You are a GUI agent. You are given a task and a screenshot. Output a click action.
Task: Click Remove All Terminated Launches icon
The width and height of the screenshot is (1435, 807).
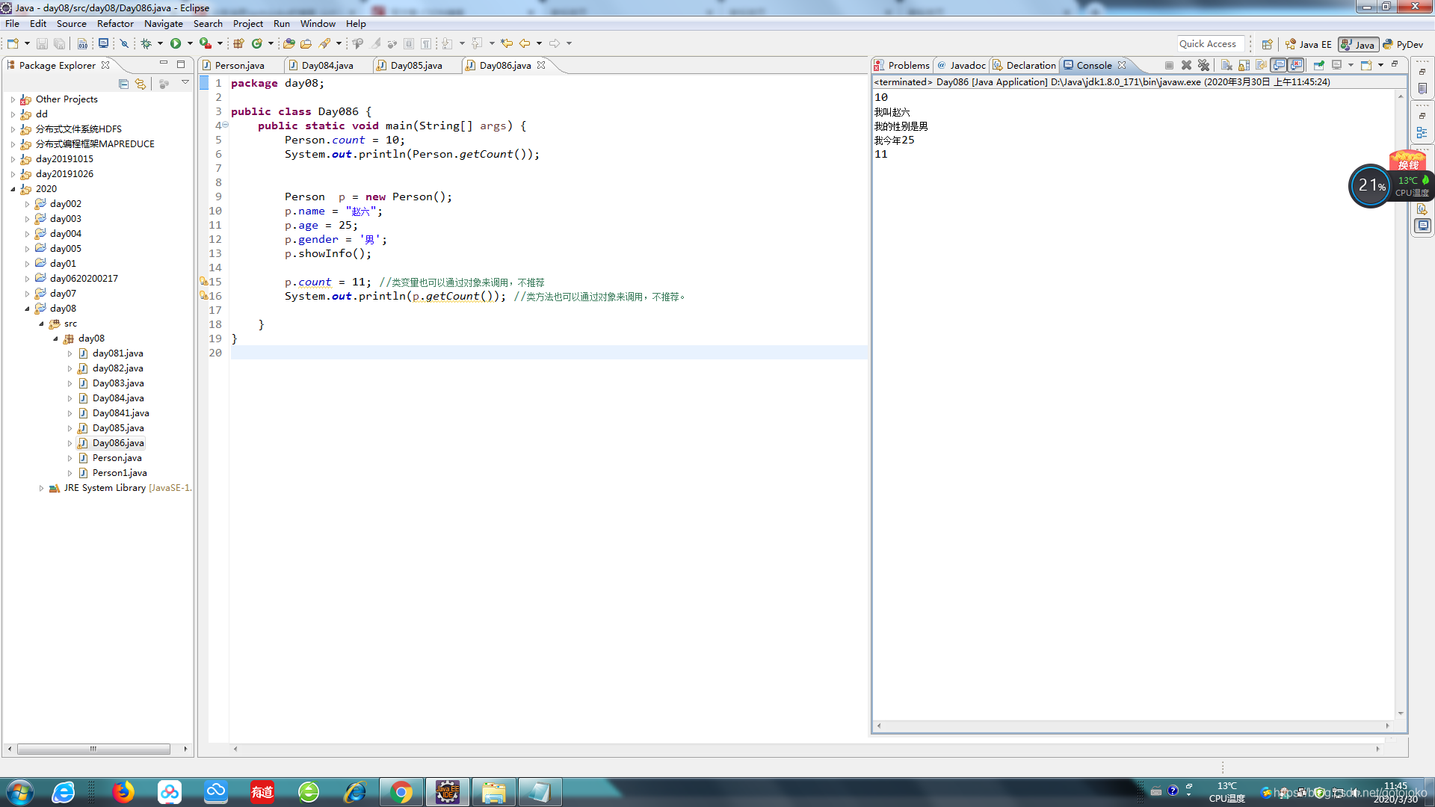pos(1203,65)
